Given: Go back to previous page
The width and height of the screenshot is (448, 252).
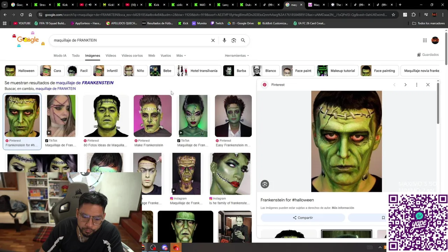Looking at the screenshot, I should (5, 15).
